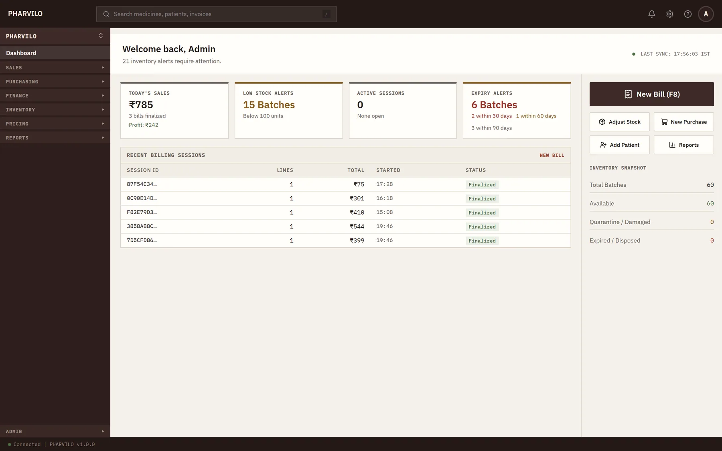Viewport: 722px width, 451px height.
Task: Click the slash shortcut hint in search
Action: (327, 14)
